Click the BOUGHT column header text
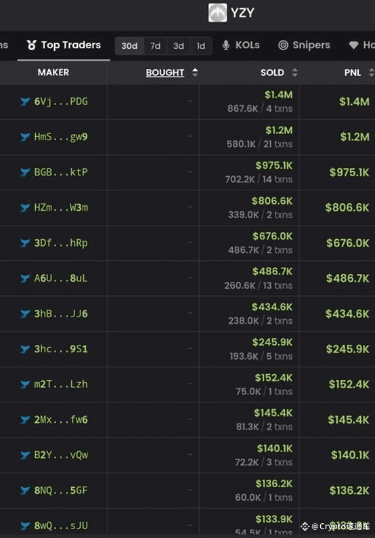 165,73
